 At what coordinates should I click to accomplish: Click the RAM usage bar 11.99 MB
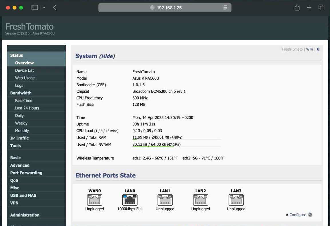pos(176,138)
